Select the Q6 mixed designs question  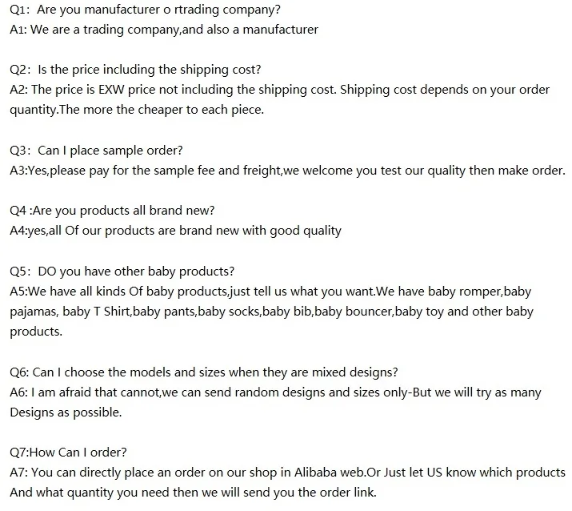204,372
